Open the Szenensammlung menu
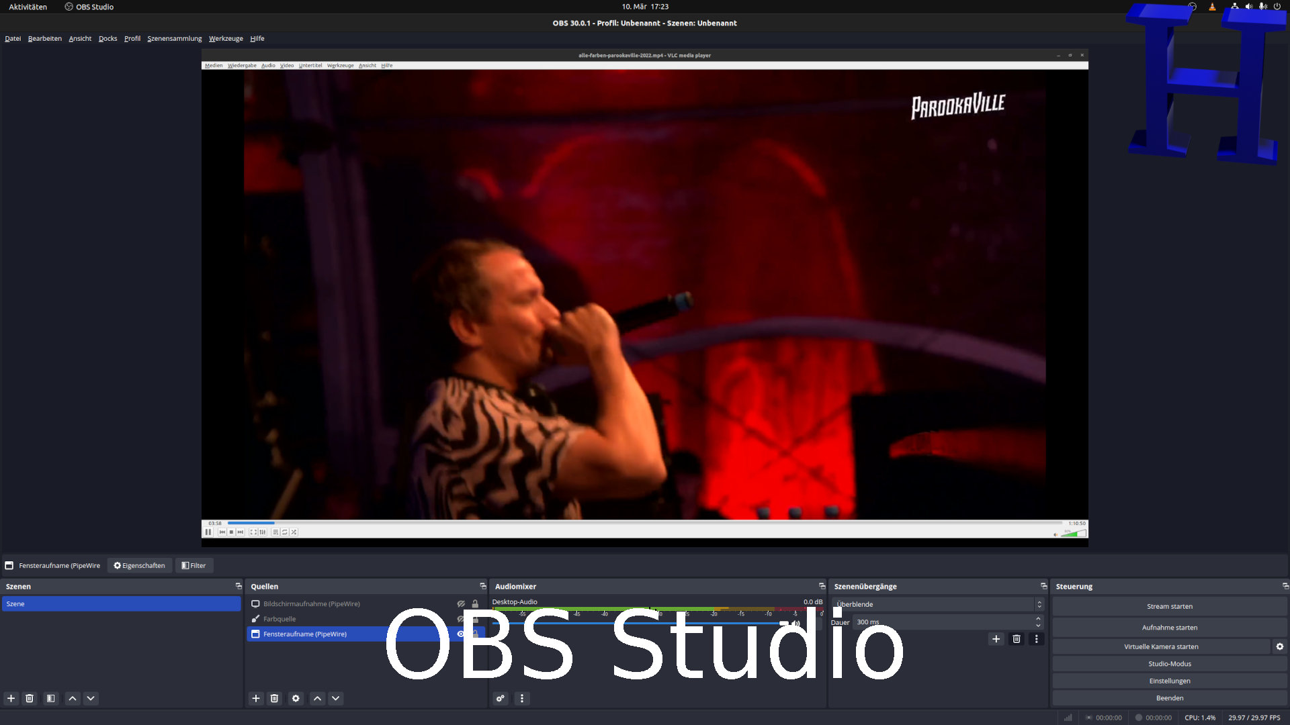Image resolution: width=1290 pixels, height=725 pixels. 175,38
